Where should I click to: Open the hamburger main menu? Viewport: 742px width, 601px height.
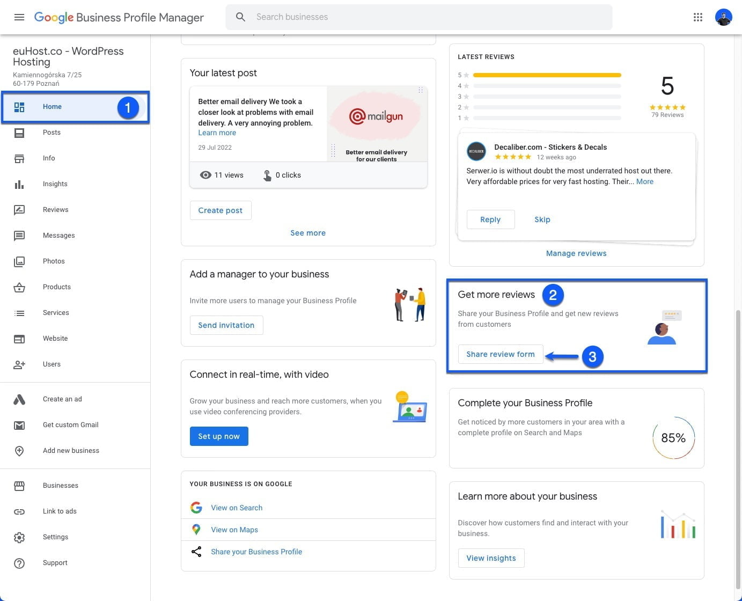point(19,17)
